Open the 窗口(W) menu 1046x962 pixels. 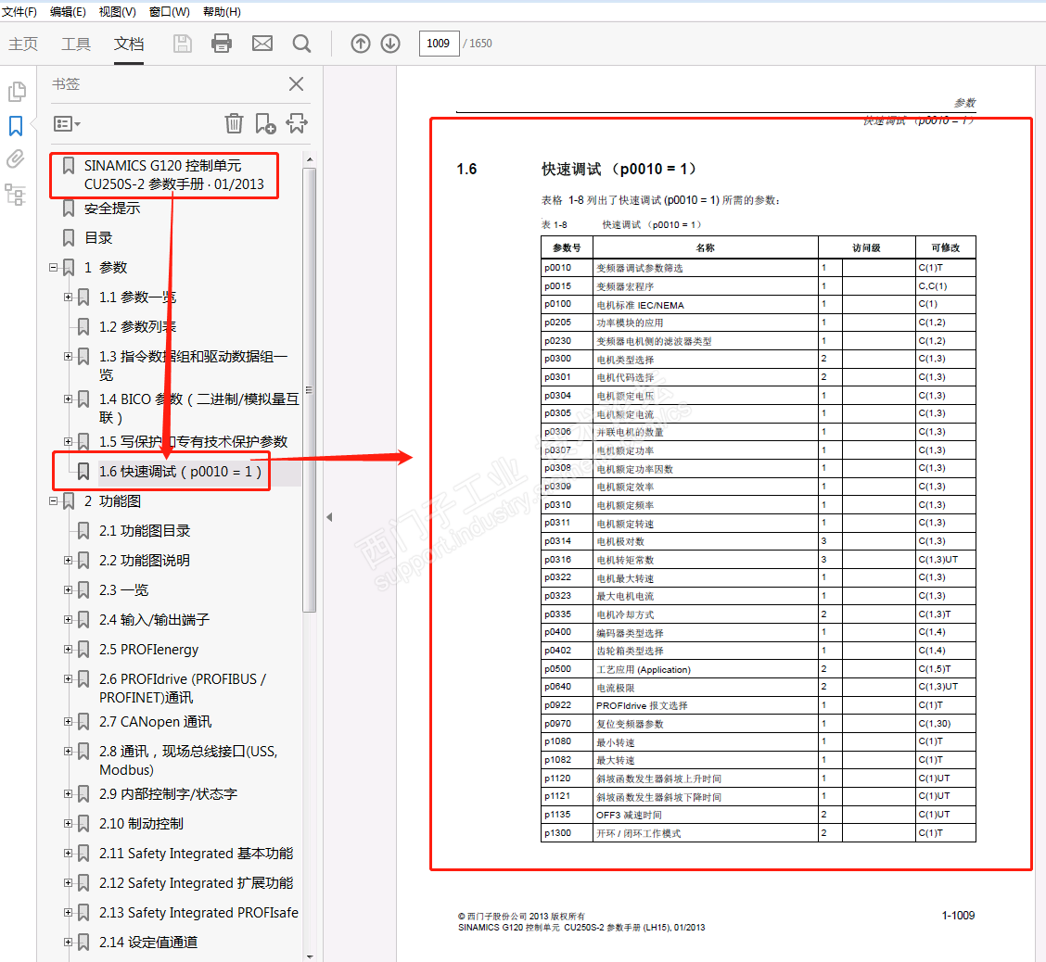coord(170,12)
